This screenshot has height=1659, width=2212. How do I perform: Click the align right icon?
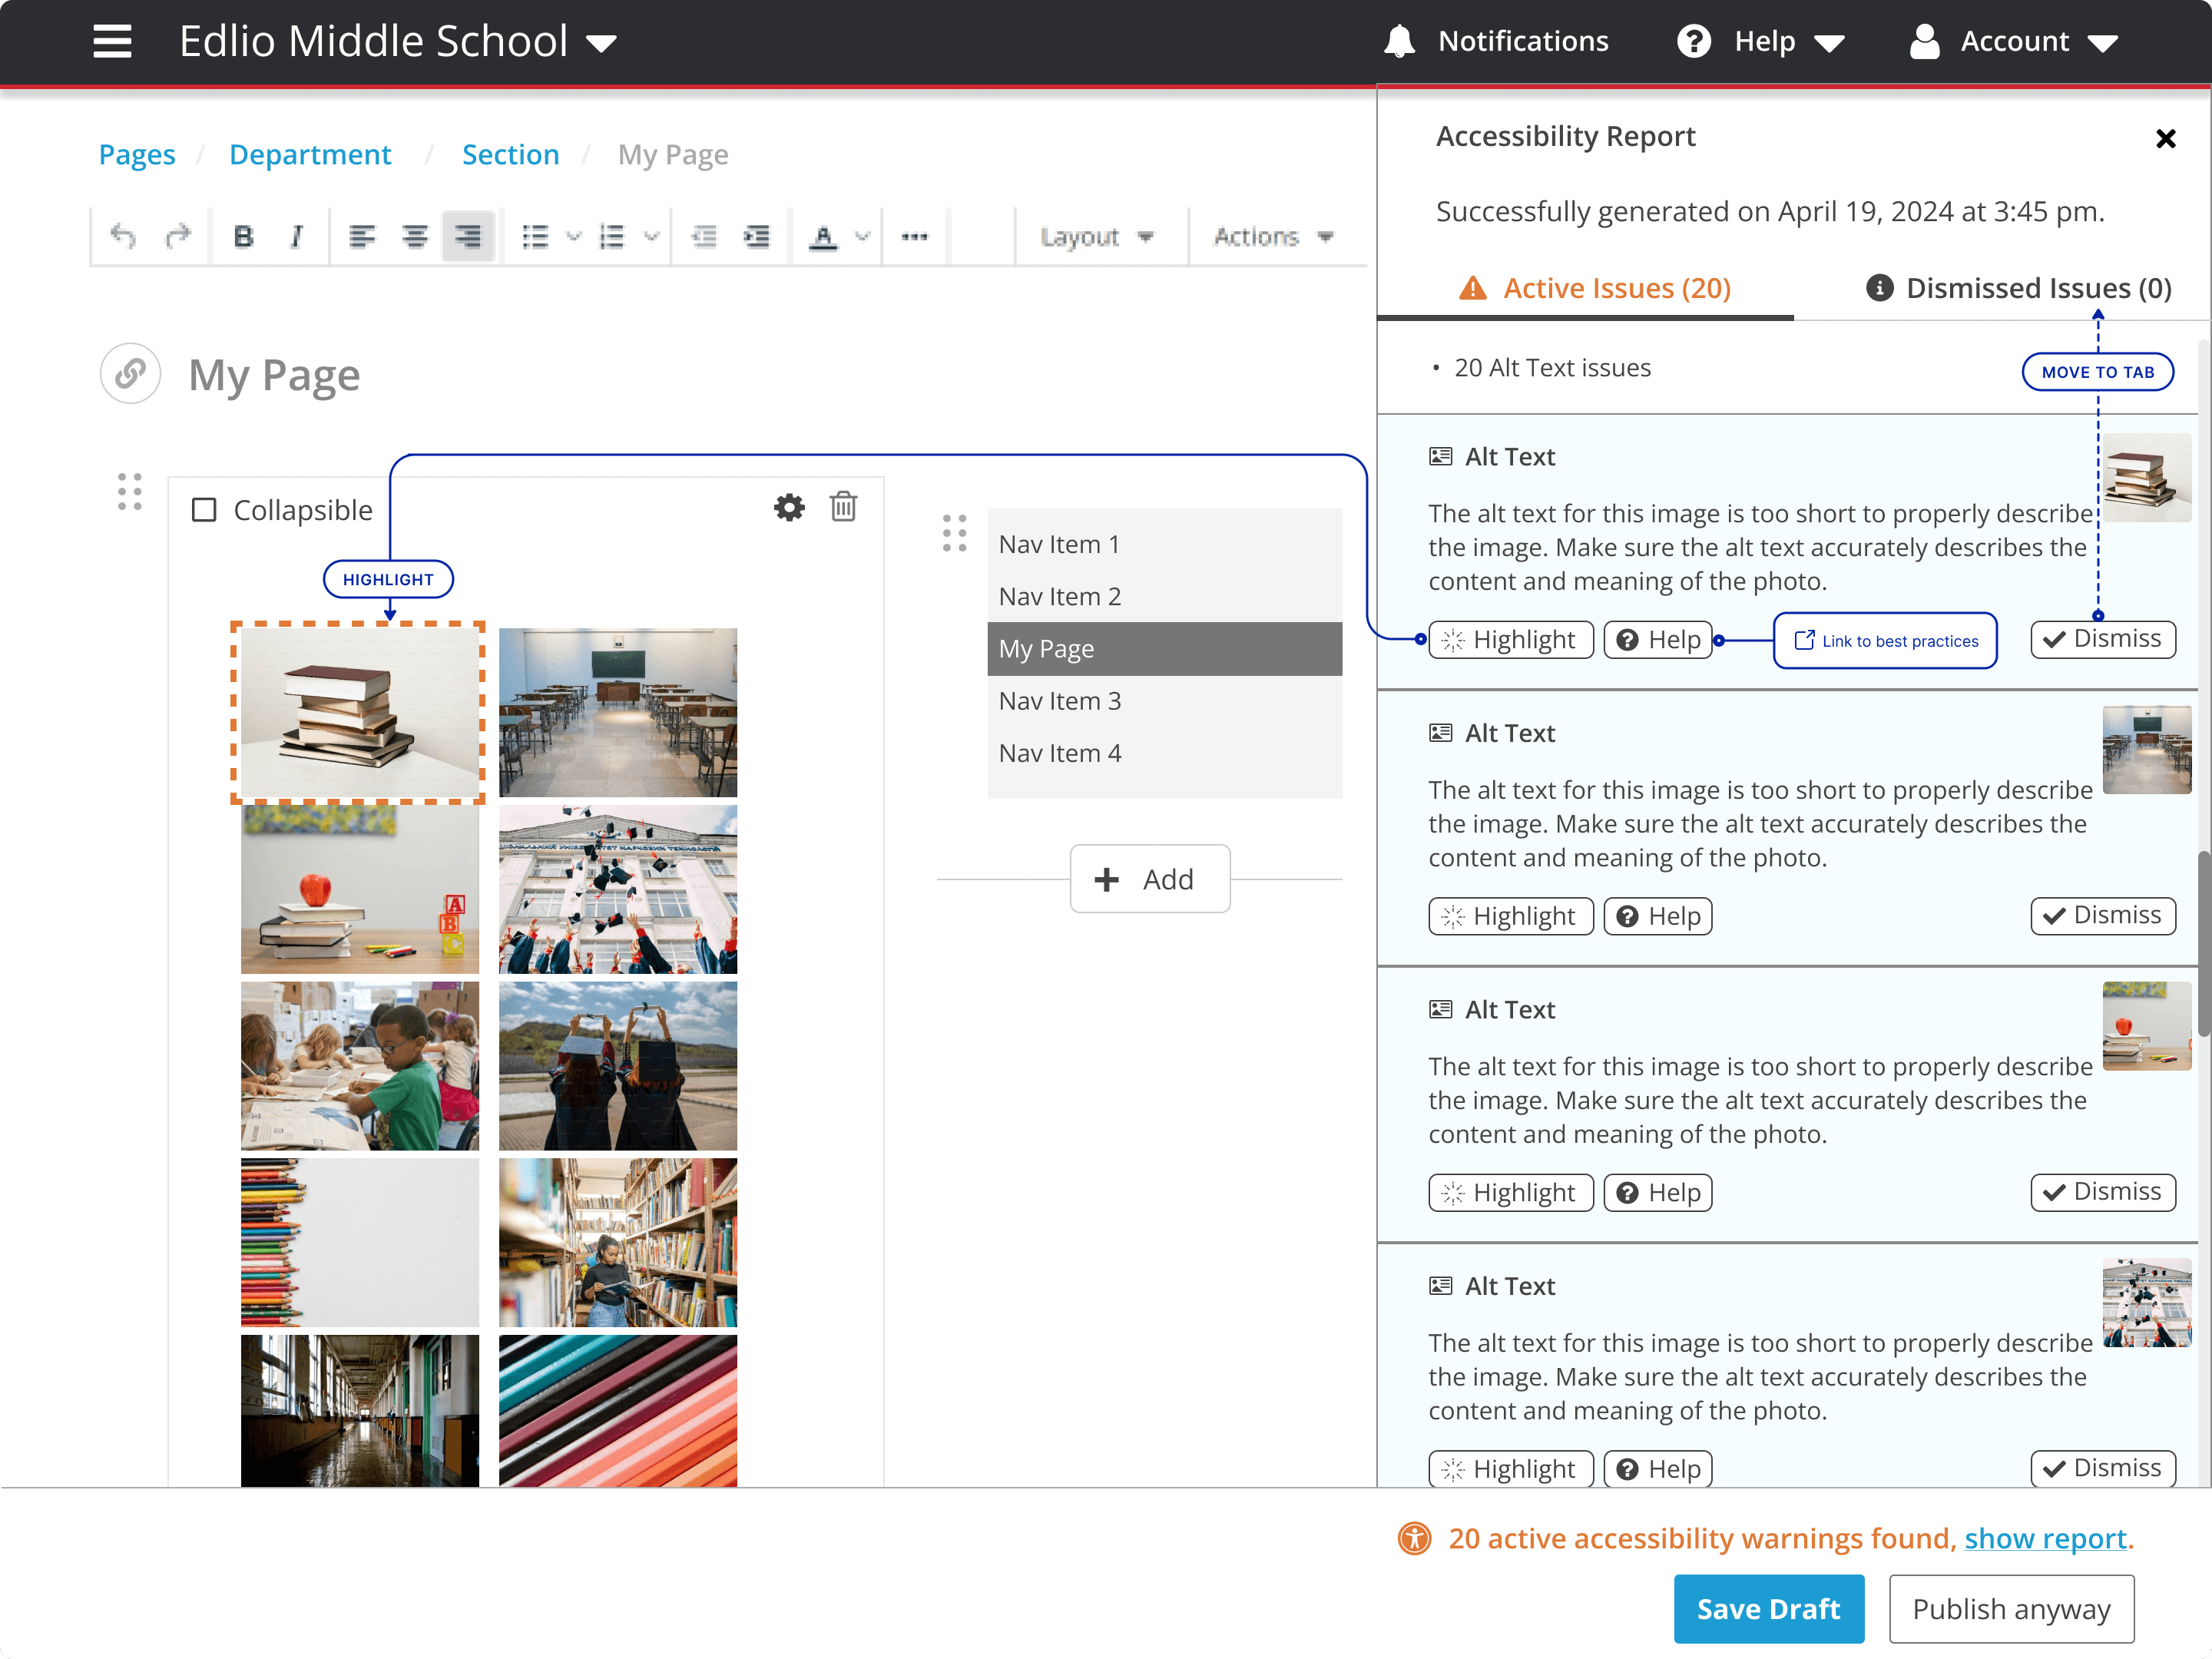(467, 237)
